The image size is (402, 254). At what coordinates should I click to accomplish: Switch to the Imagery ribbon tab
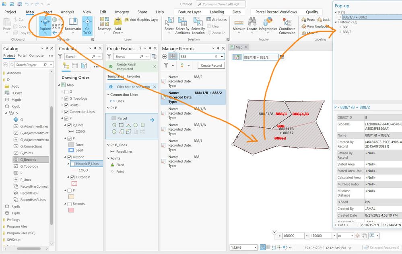pyautogui.click(x=122, y=12)
